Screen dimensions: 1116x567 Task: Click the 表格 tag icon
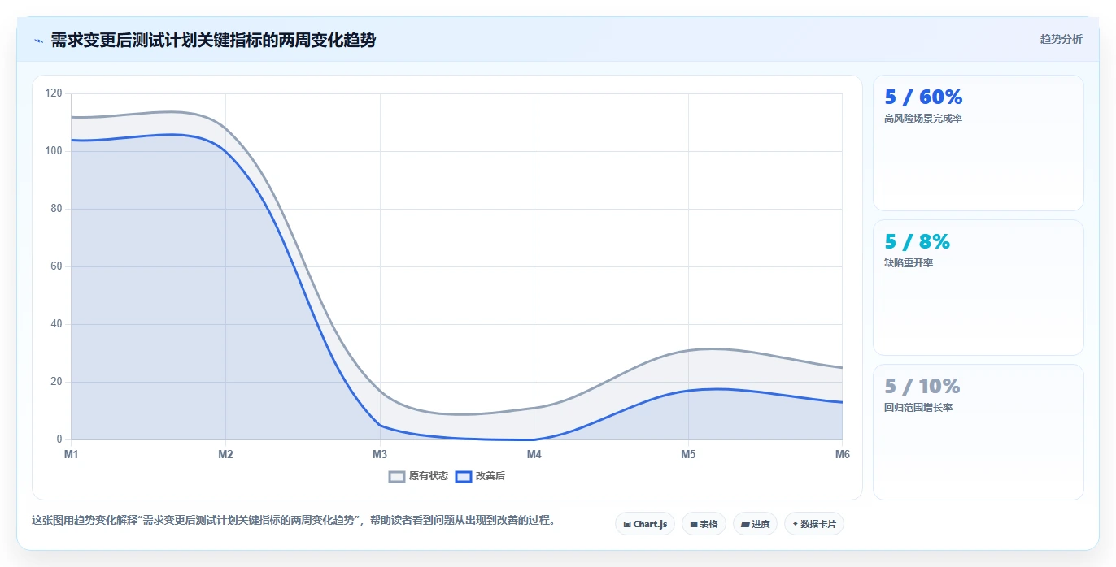coord(694,525)
